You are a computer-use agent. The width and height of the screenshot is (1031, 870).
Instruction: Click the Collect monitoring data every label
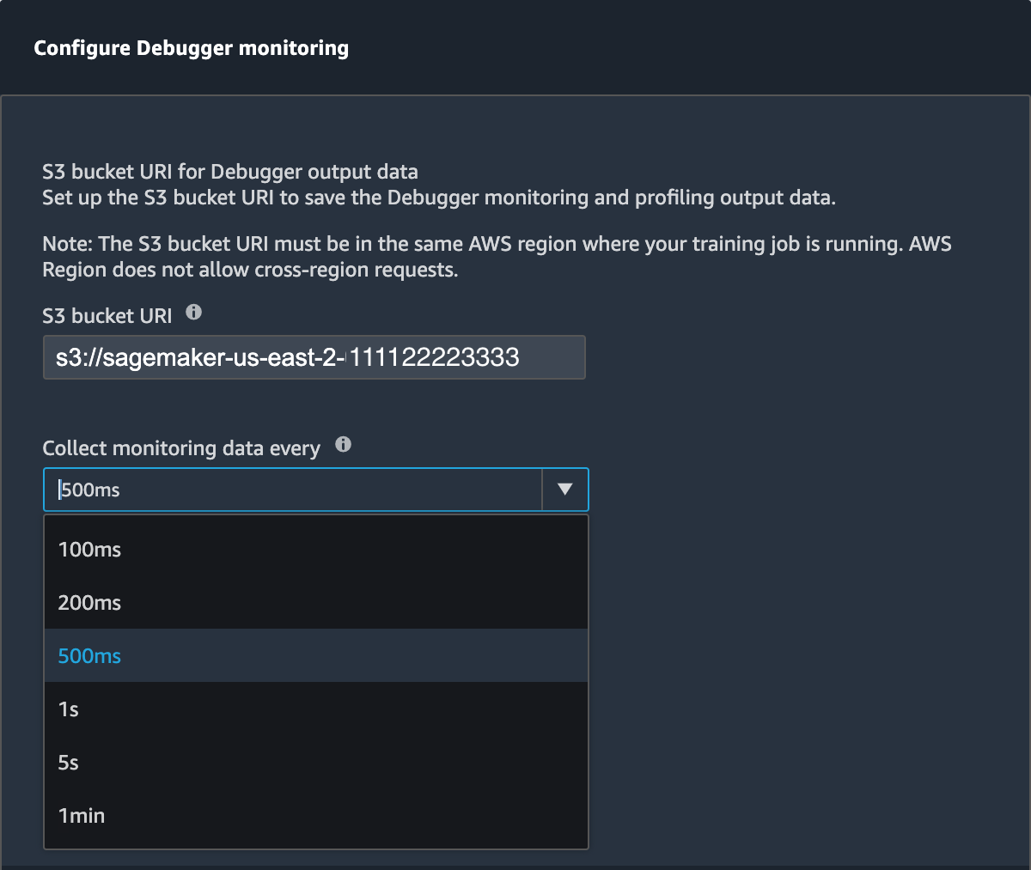coord(180,447)
